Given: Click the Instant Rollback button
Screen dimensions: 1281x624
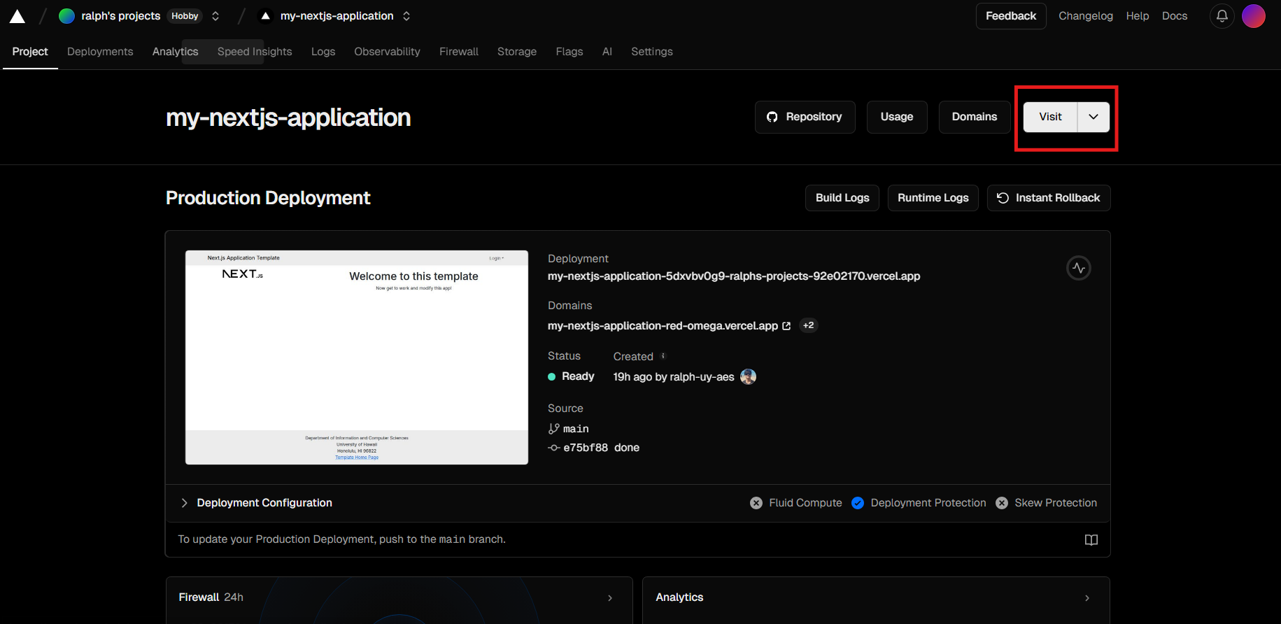Looking at the screenshot, I should click(1048, 198).
